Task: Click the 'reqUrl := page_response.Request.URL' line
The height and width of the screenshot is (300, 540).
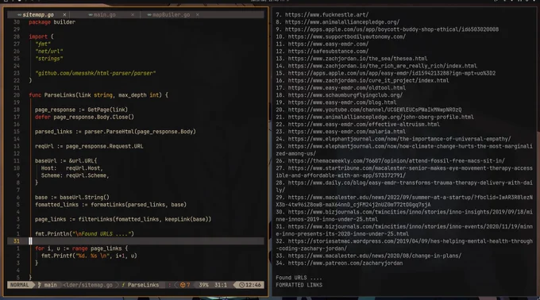Action: [x=89, y=146]
